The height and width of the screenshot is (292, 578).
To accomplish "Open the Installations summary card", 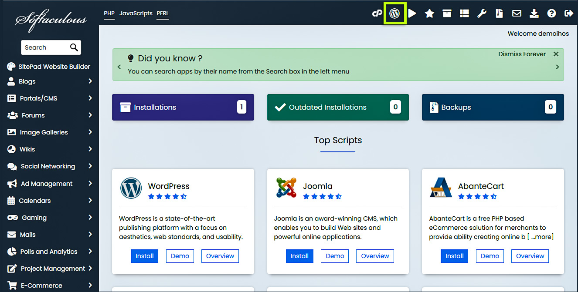I will [183, 107].
